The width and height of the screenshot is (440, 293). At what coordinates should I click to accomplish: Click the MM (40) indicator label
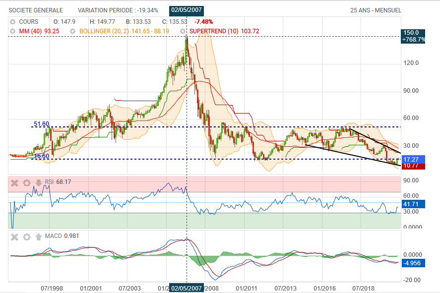(x=31, y=31)
